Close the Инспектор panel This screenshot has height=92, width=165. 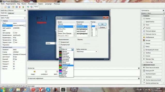139,68
